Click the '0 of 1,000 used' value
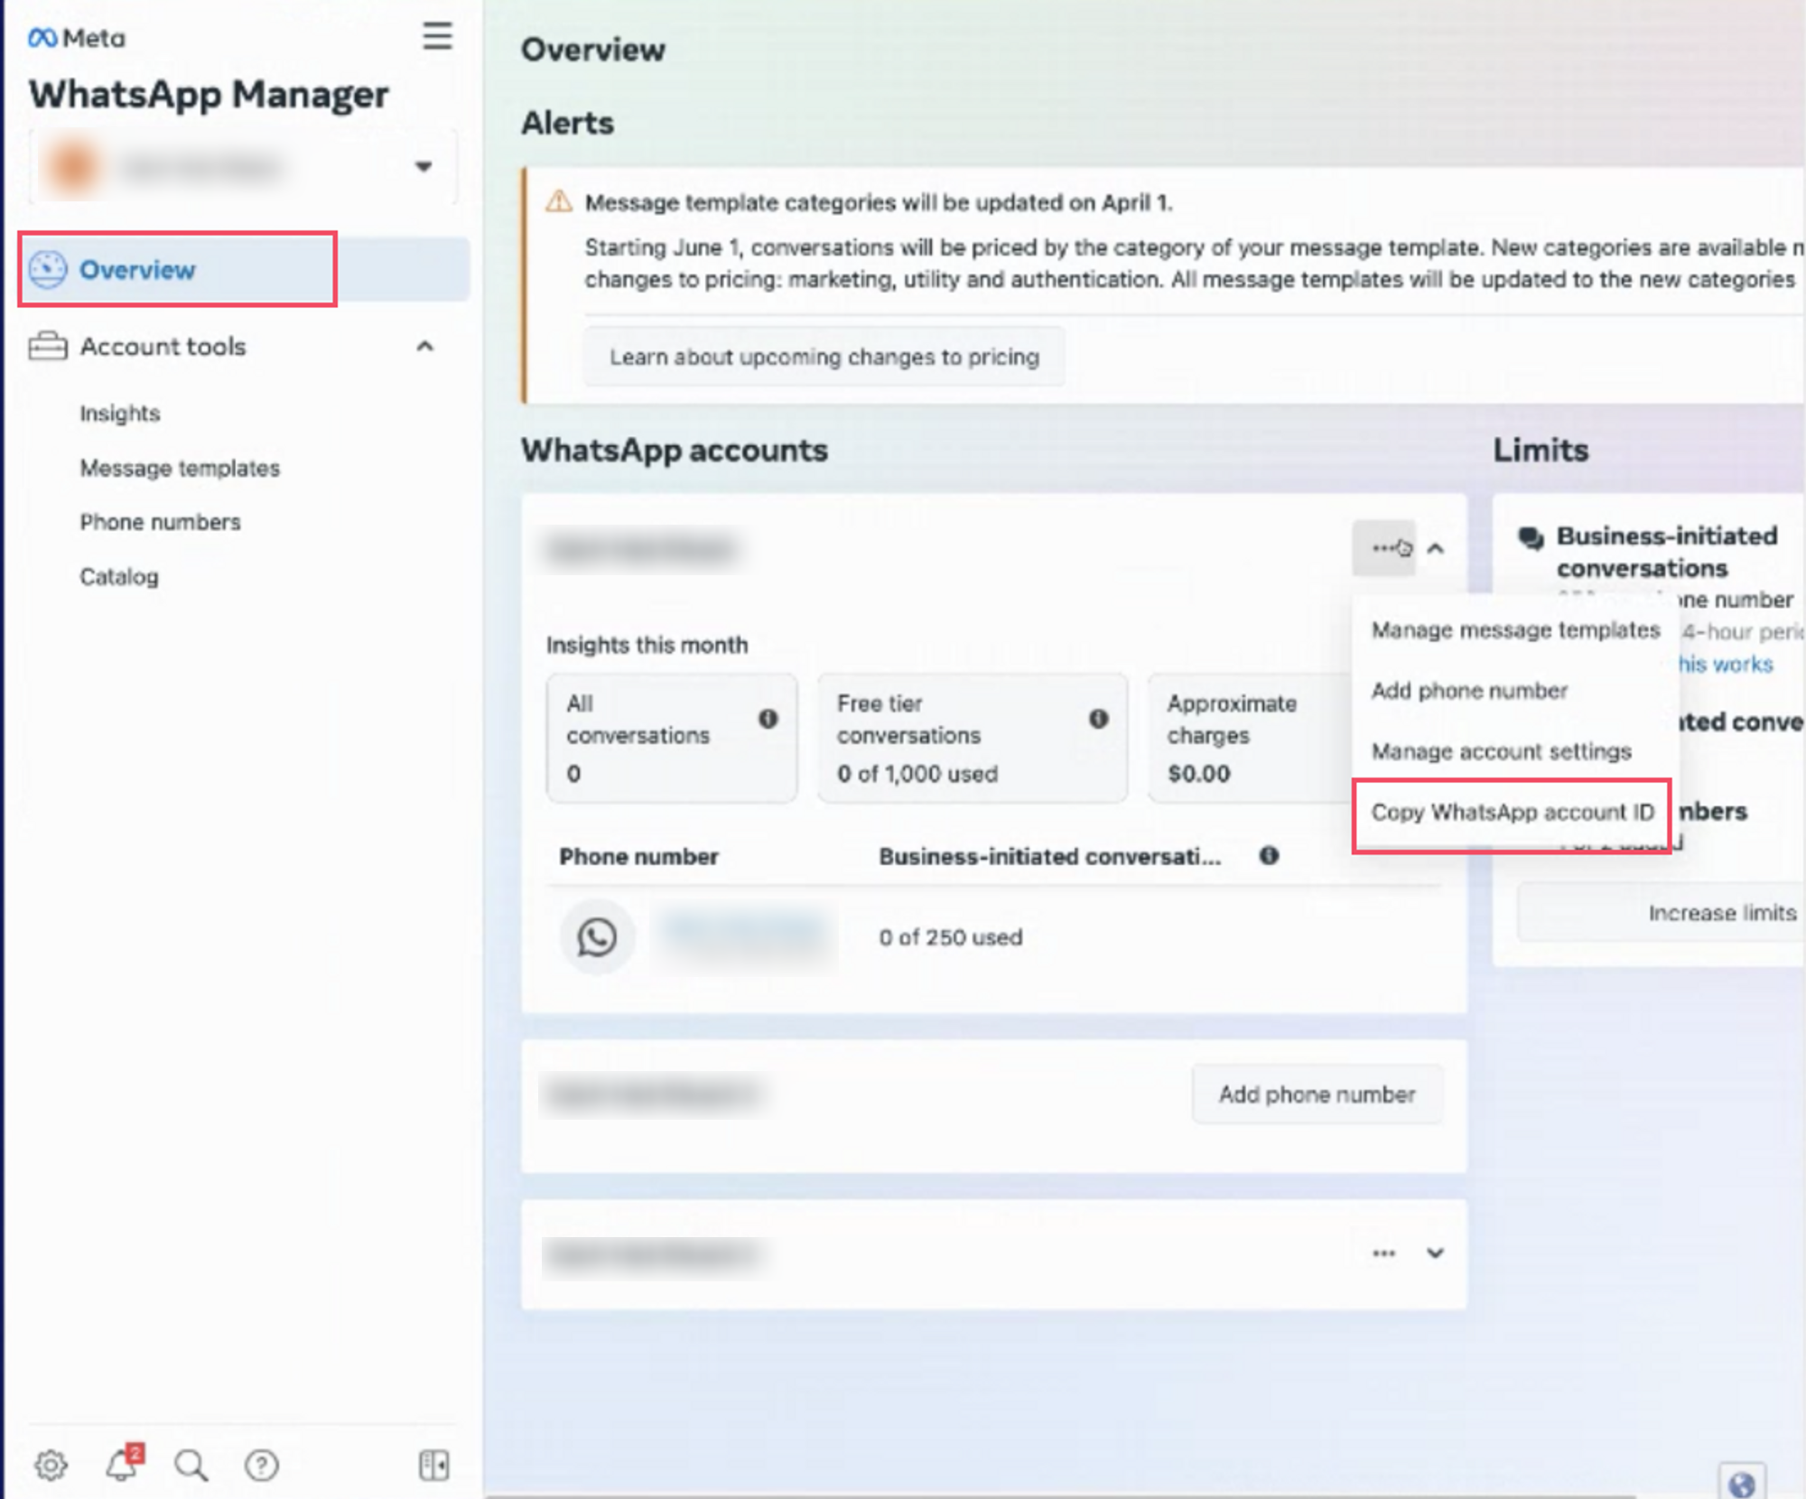The image size is (1806, 1499). [917, 774]
